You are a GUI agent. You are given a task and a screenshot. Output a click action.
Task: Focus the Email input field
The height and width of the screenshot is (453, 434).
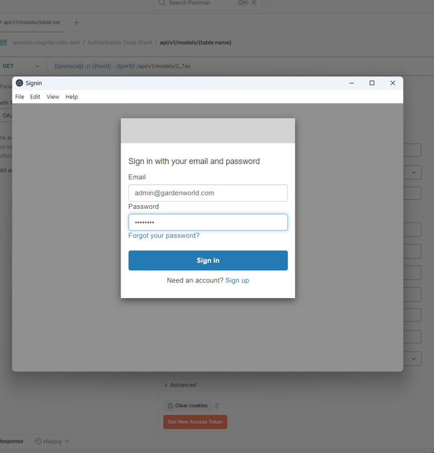pyautogui.click(x=208, y=193)
